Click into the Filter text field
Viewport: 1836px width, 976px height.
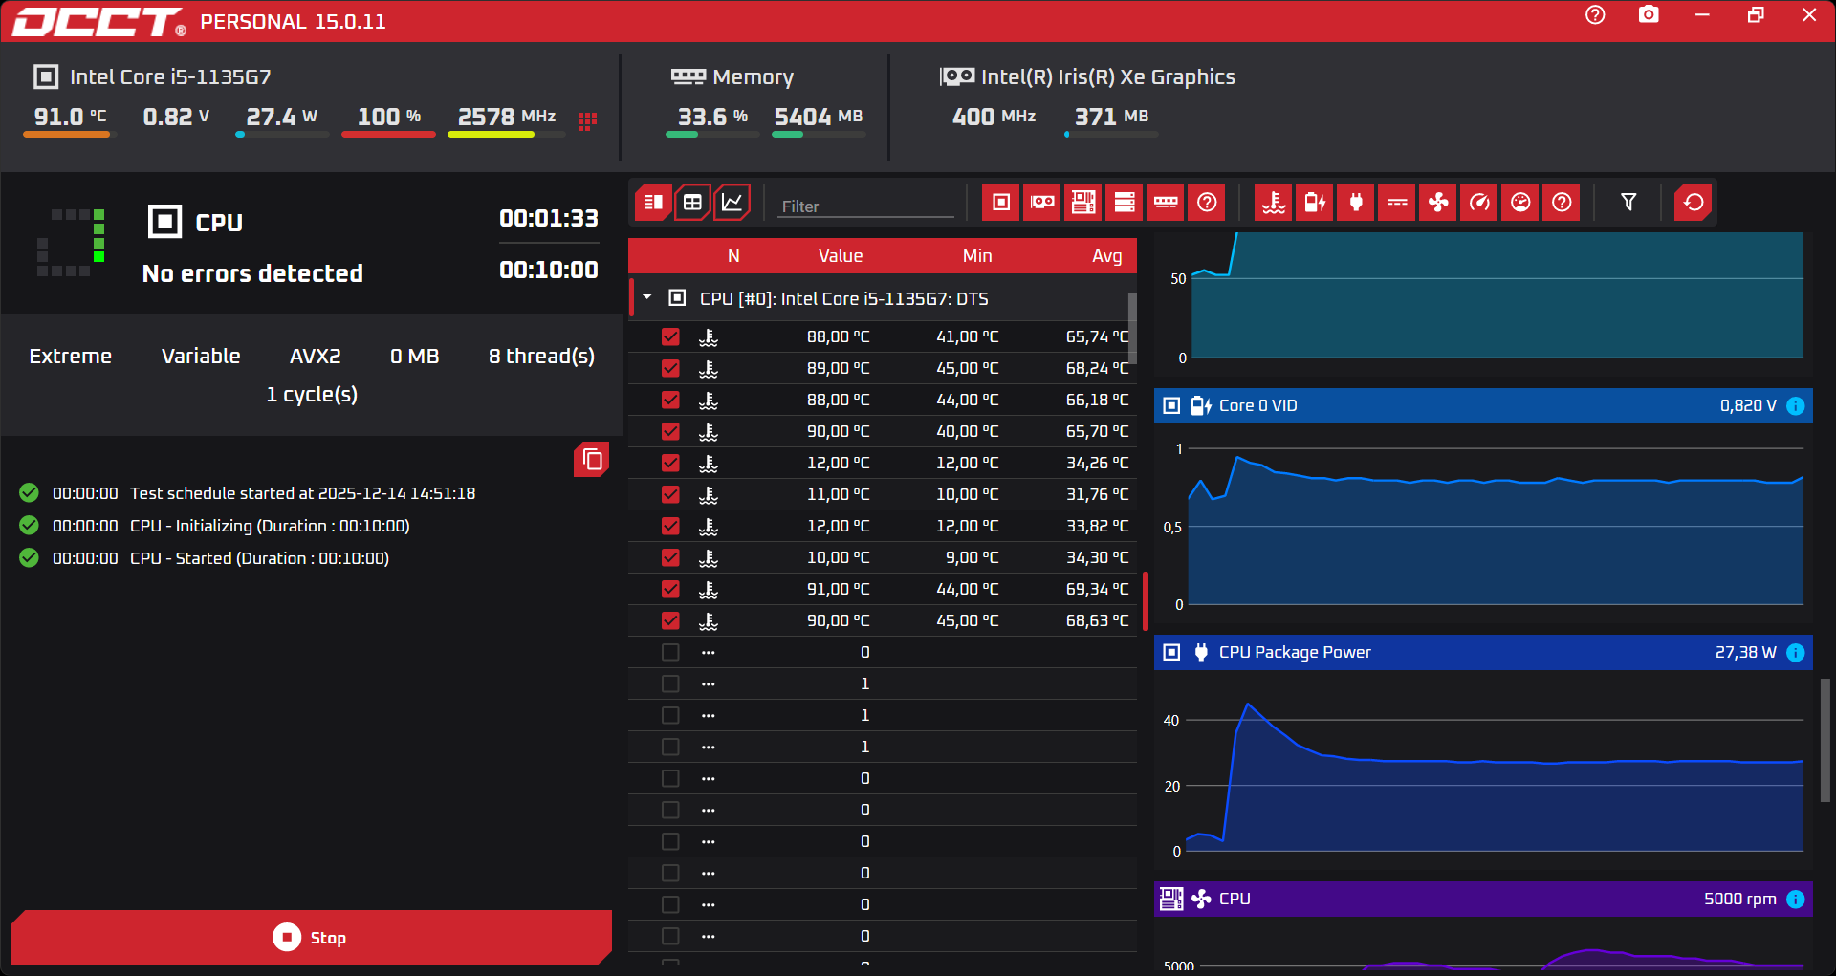(x=865, y=206)
